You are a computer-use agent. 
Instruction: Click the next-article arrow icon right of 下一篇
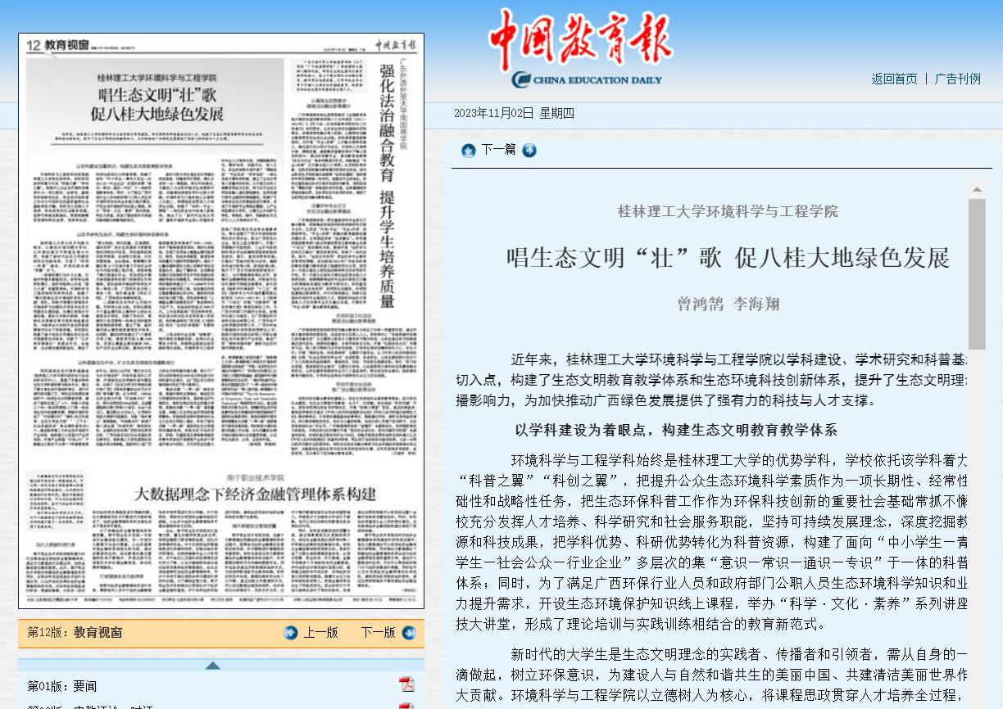click(529, 151)
